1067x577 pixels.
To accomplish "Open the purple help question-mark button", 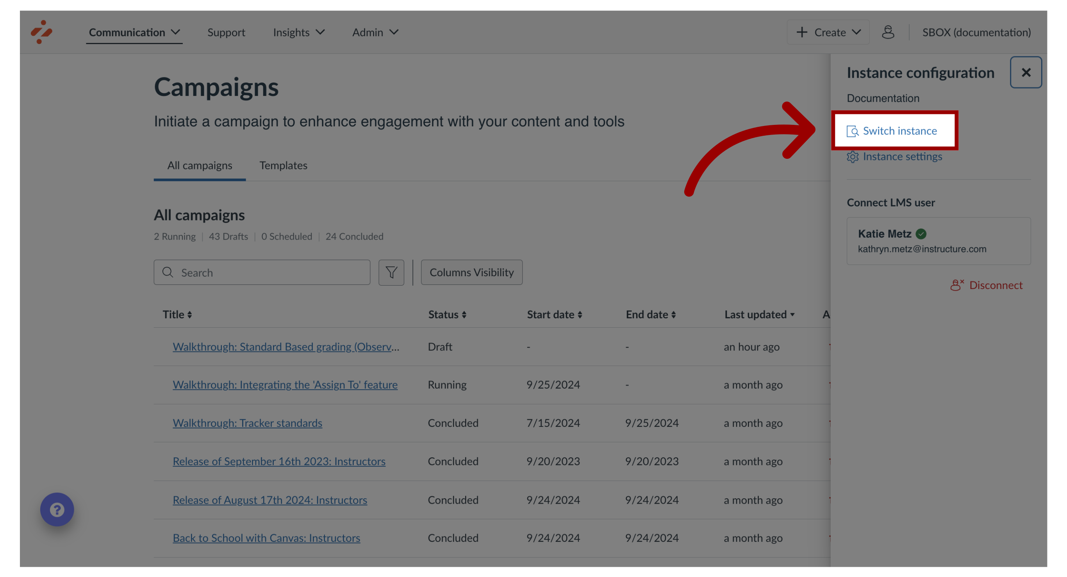I will 57,509.
